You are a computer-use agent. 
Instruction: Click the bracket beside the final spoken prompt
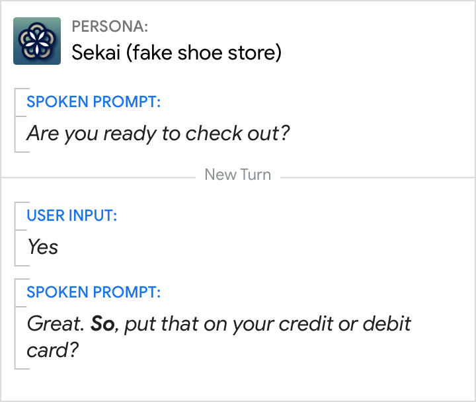pos(16,324)
